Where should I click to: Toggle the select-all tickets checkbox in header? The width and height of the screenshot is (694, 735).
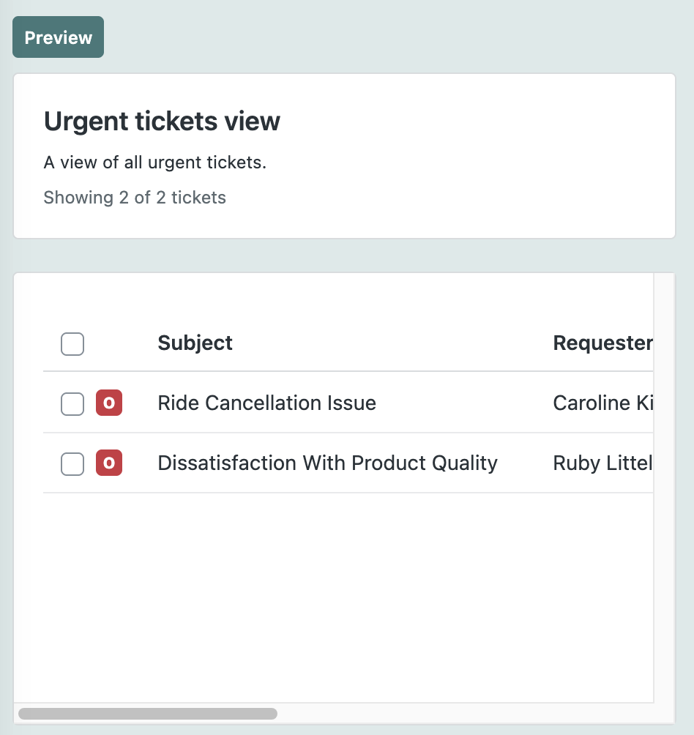pos(72,343)
